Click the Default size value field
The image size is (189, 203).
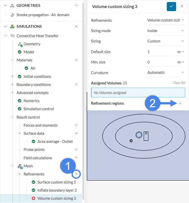point(160,52)
